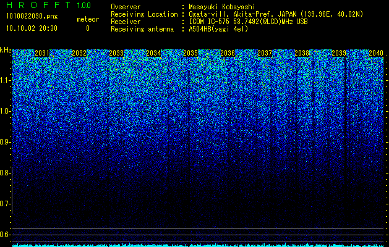
Task: Click the HROFFT 1.00 title text
Action: coord(49,5)
